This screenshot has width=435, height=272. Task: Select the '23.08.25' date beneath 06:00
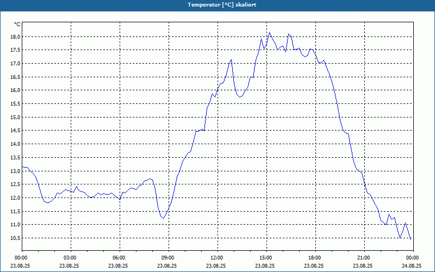point(118,265)
